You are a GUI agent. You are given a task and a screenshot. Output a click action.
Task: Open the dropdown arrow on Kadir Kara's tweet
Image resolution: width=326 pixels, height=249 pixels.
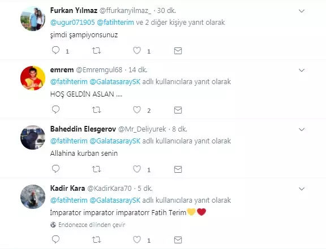[x=302, y=189]
